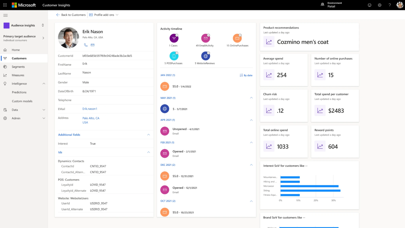Screen dimensions: 405x228
Task: Collapse the hamburger navigation menu
Action: pyautogui.click(x=5, y=15)
